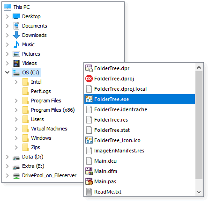Click the DrivePool_on_Fileserver network drive icon
Screen dimensions: 209x202
point(16,176)
